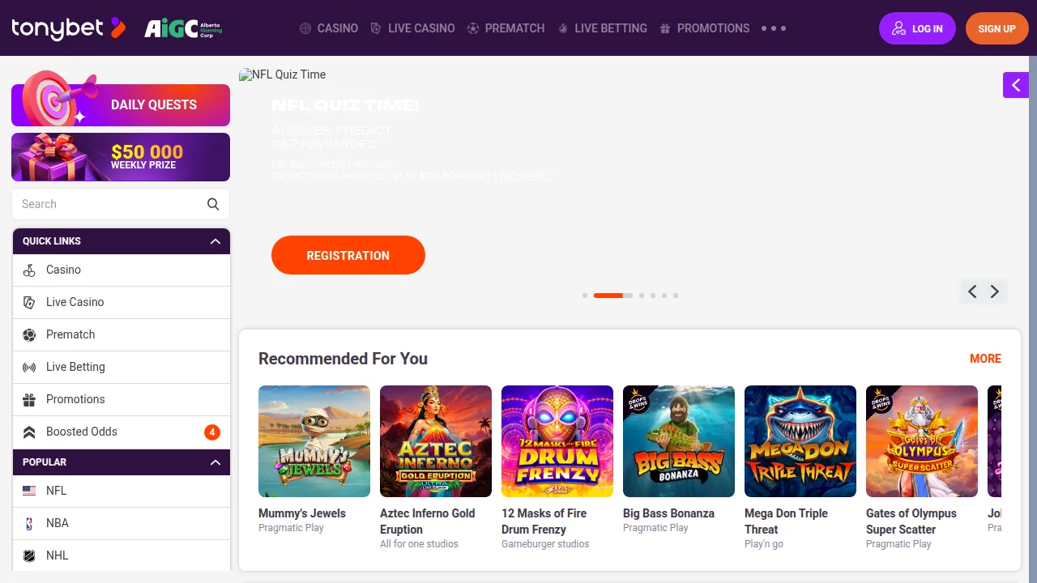This screenshot has height=583, width=1037.
Task: Click the Sign Up button
Action: [996, 28]
